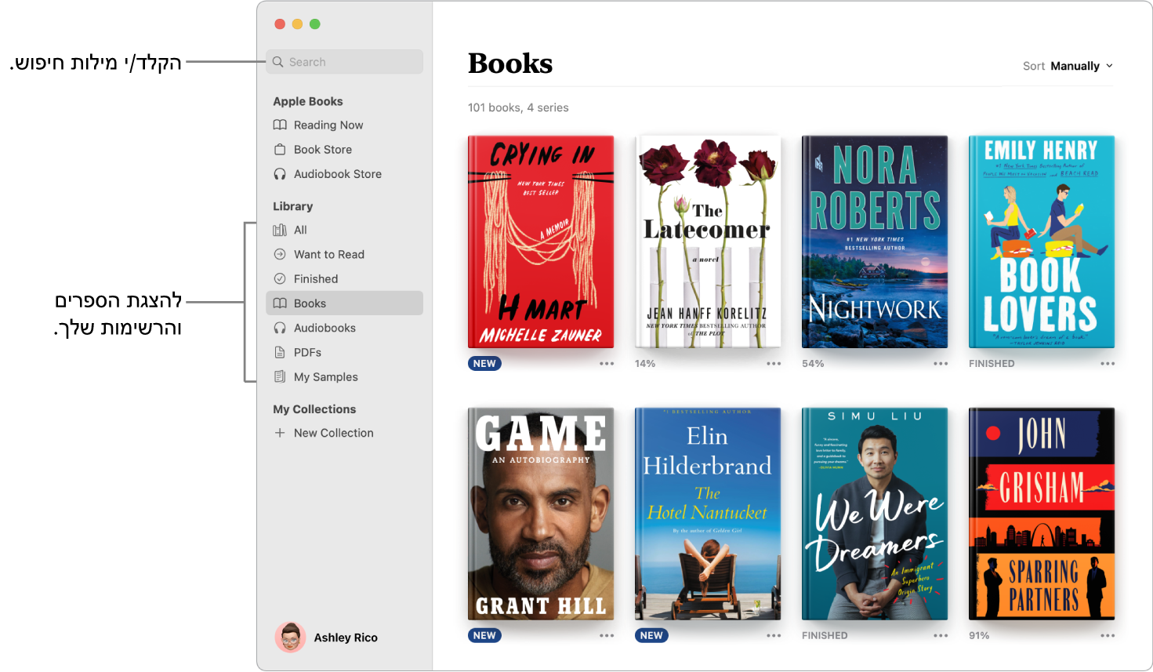The width and height of the screenshot is (1153, 672).
Task: Click the NEW badge under Game
Action: pyautogui.click(x=484, y=636)
